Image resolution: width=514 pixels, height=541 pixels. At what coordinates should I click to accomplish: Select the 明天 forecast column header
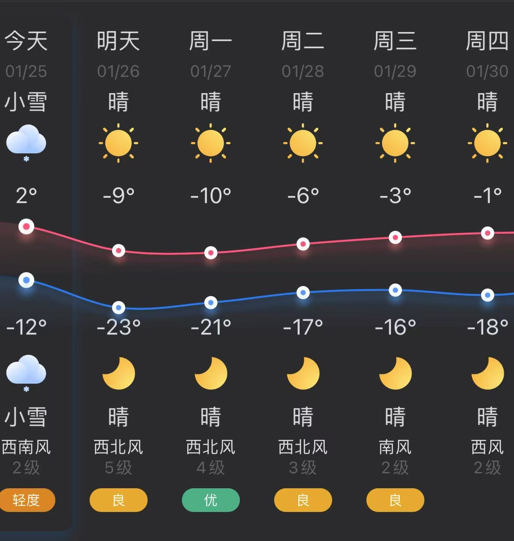click(119, 41)
